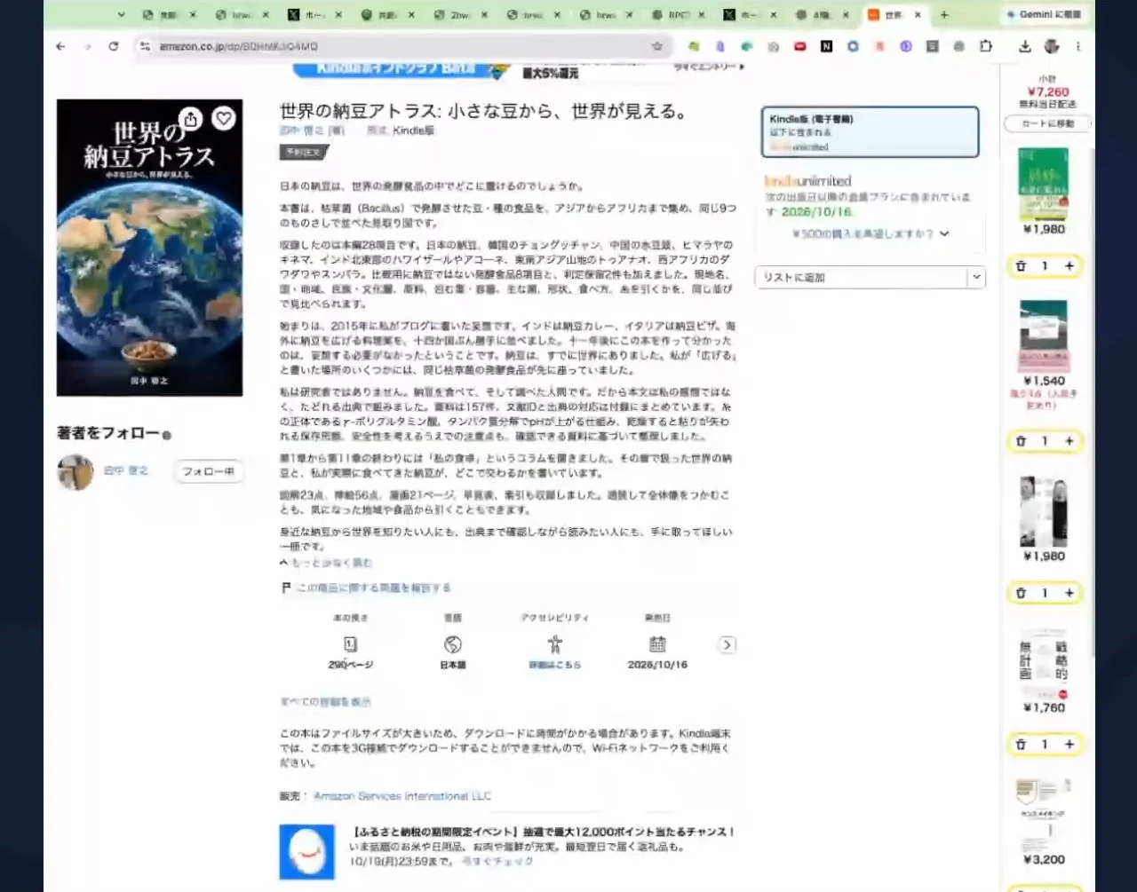Image resolution: width=1137 pixels, height=892 pixels.
Task: Click the address bar URL field
Action: point(400,46)
